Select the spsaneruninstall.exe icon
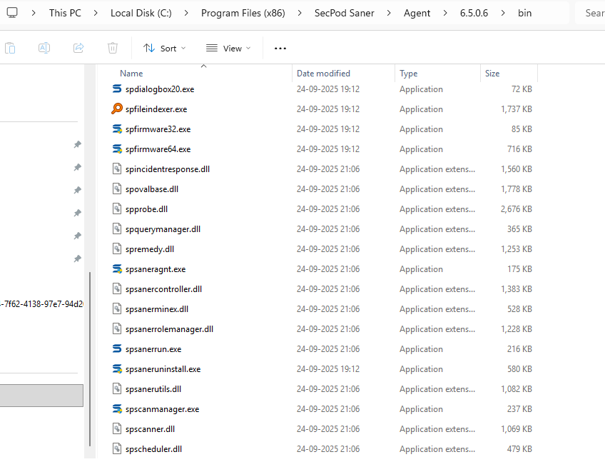 coord(117,369)
